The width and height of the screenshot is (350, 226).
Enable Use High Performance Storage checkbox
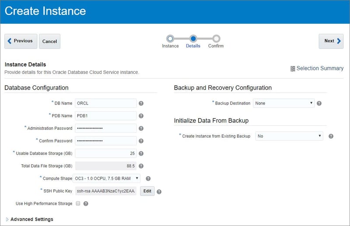[x=78, y=203]
